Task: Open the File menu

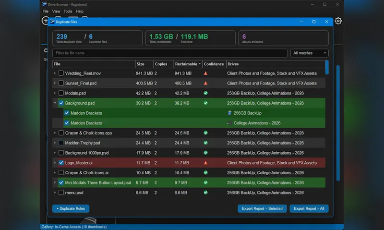Action: pyautogui.click(x=45, y=11)
